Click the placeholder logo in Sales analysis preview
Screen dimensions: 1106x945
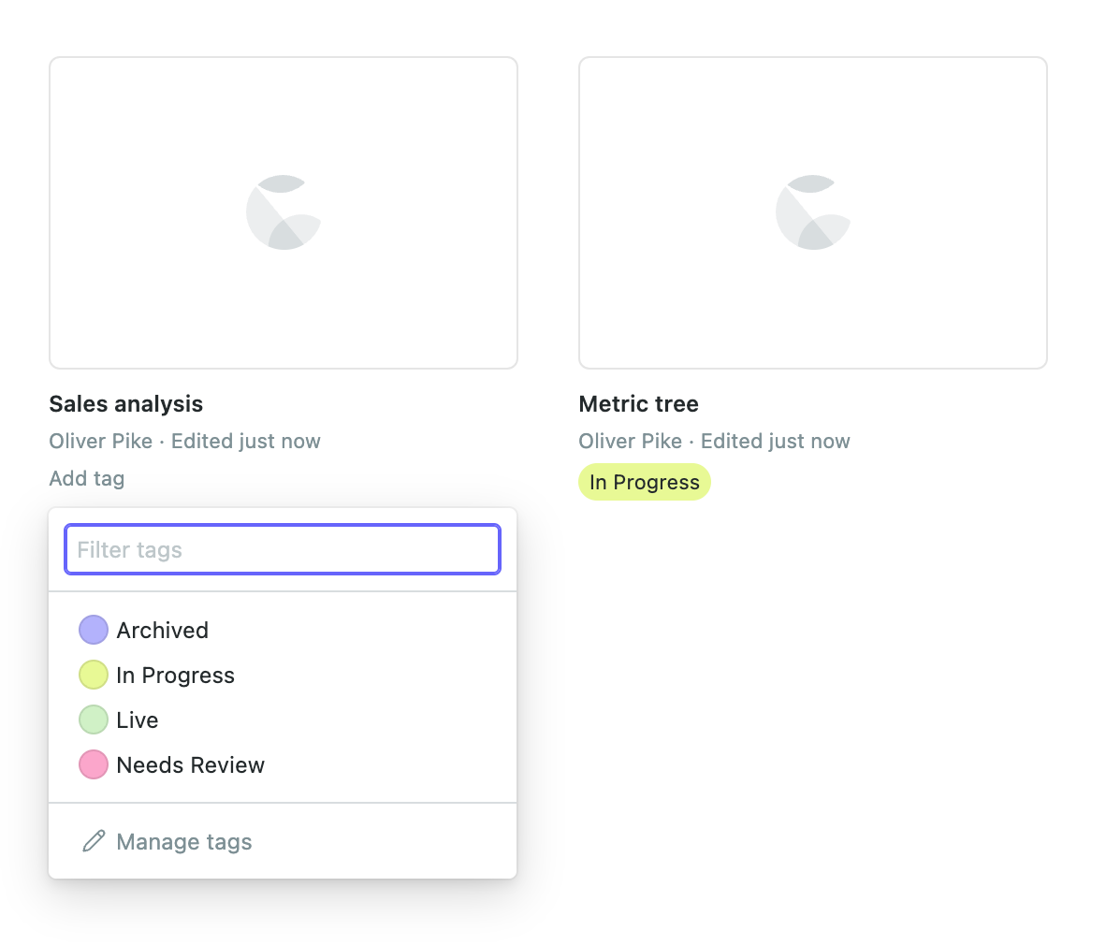284,212
